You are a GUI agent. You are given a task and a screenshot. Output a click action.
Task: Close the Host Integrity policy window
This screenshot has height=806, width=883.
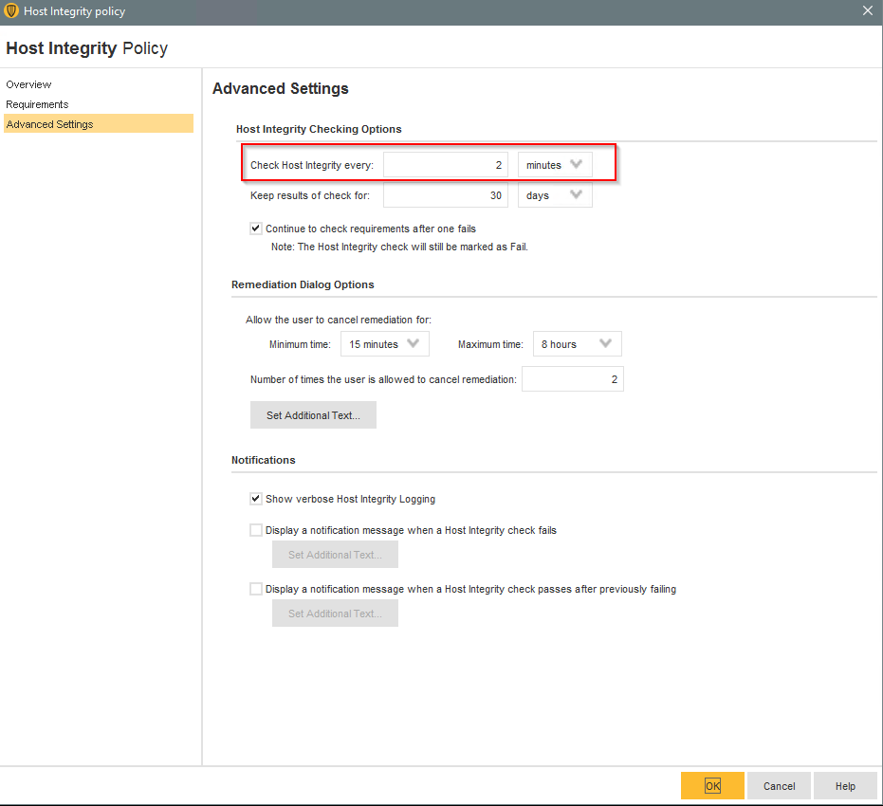[867, 11]
